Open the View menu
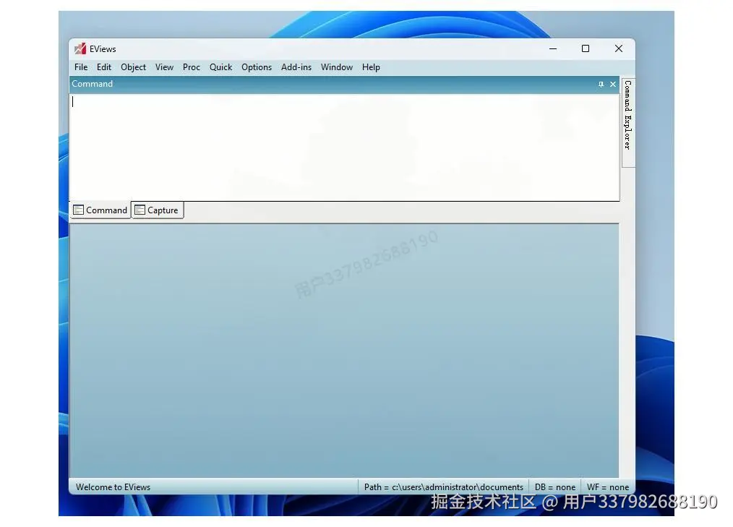The image size is (733, 527). (164, 67)
